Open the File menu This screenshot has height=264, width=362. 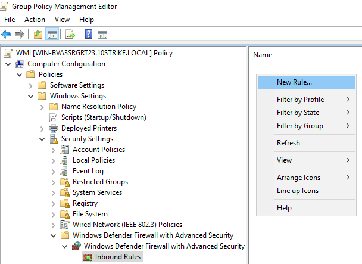[10, 20]
